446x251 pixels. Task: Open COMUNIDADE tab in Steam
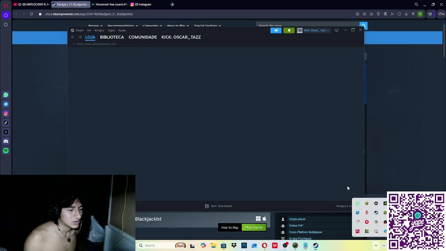(143, 37)
